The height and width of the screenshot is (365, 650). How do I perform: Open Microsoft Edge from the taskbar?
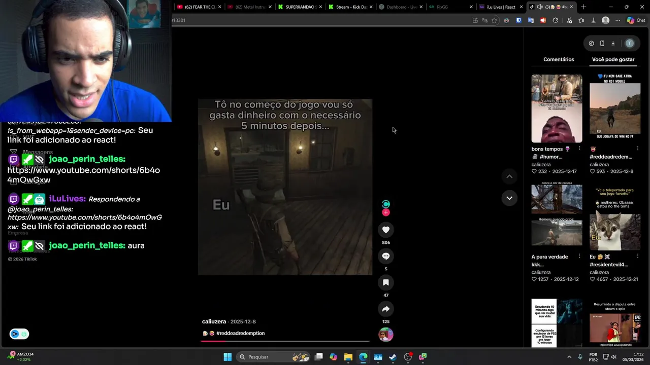(363, 357)
